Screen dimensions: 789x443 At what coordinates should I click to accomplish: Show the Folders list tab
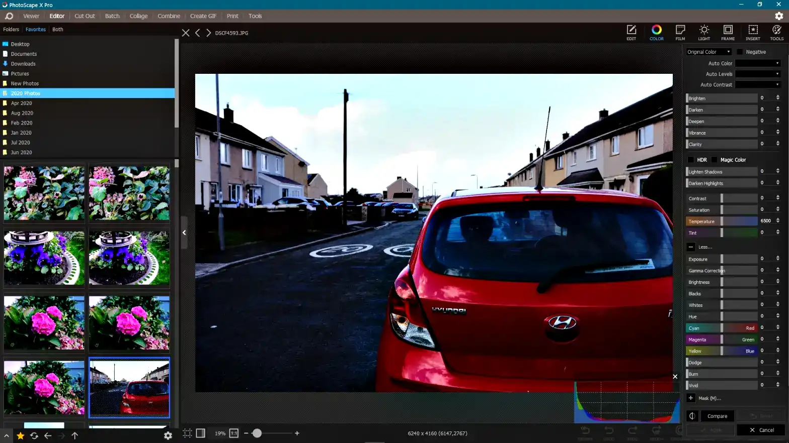click(x=11, y=29)
